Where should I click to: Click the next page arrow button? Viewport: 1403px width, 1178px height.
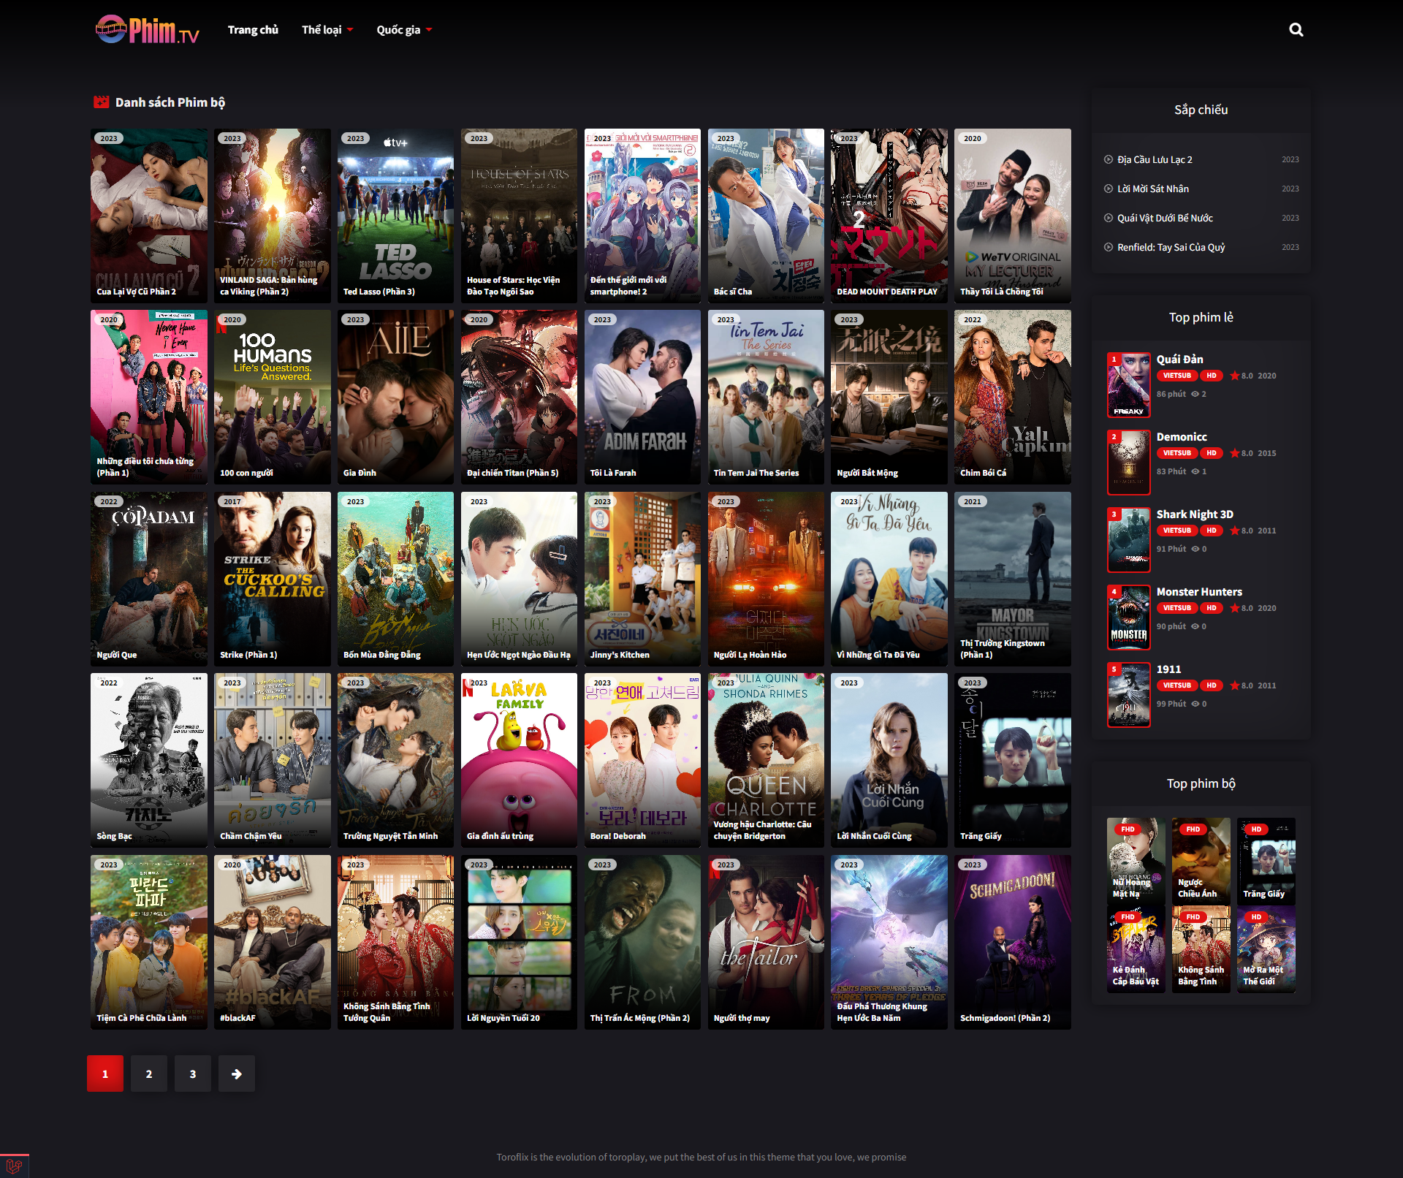(236, 1073)
